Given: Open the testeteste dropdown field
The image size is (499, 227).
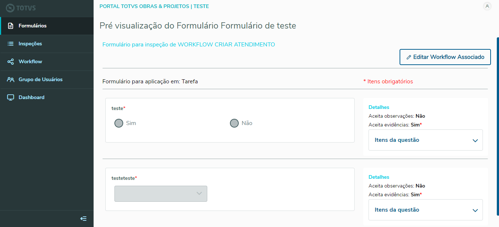Looking at the screenshot, I should (x=161, y=194).
